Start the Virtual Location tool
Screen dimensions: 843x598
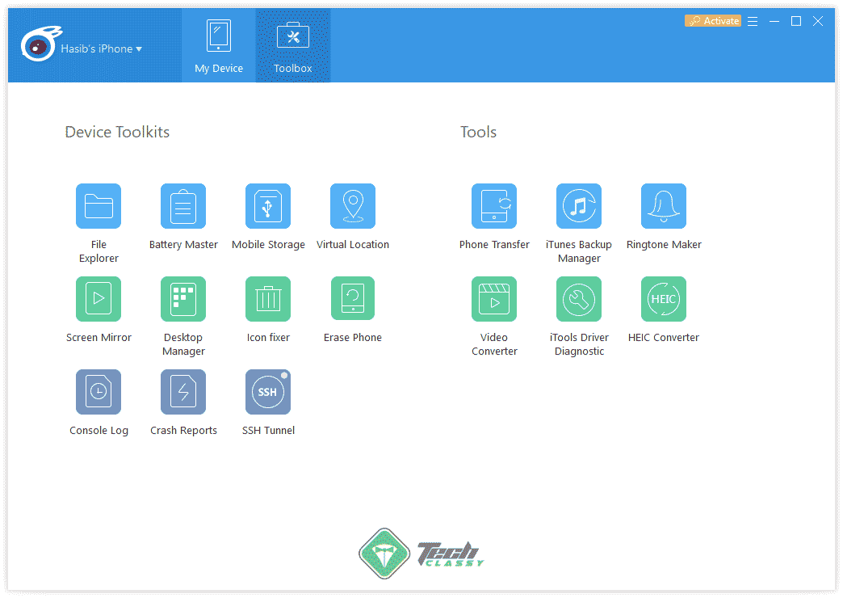353,206
